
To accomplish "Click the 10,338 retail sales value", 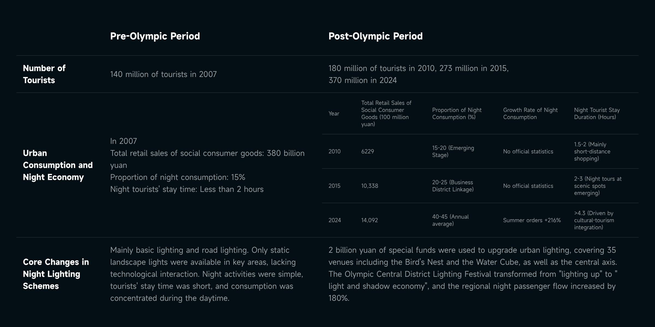I will (x=370, y=186).
